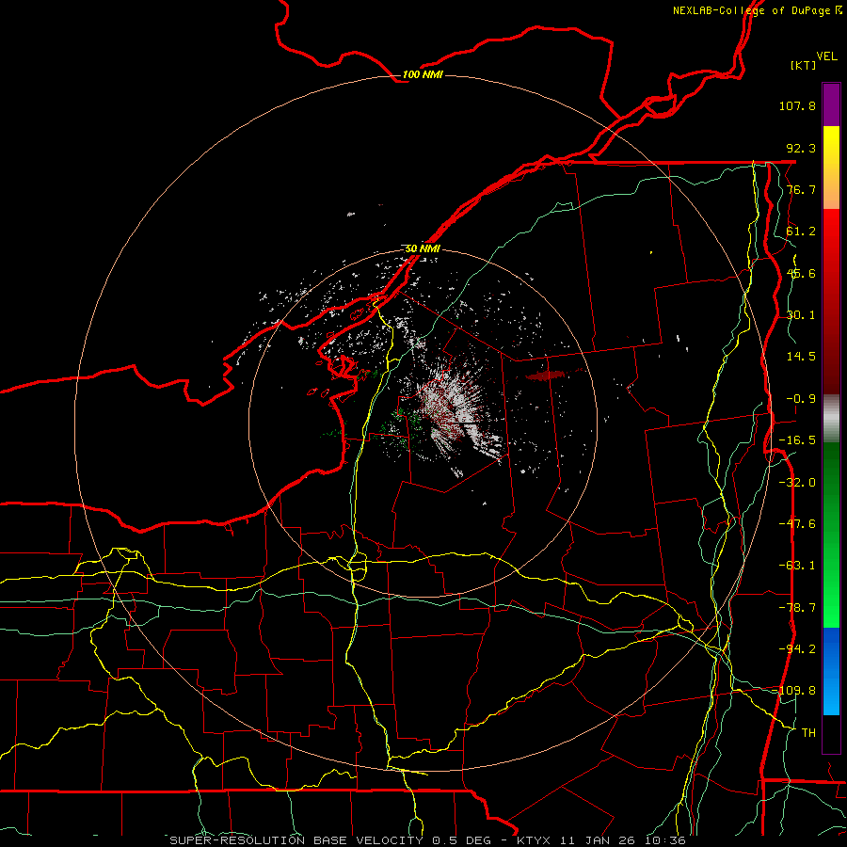The image size is (847, 847).
Task: Click the blue segment of the color bar
Action: (831, 671)
